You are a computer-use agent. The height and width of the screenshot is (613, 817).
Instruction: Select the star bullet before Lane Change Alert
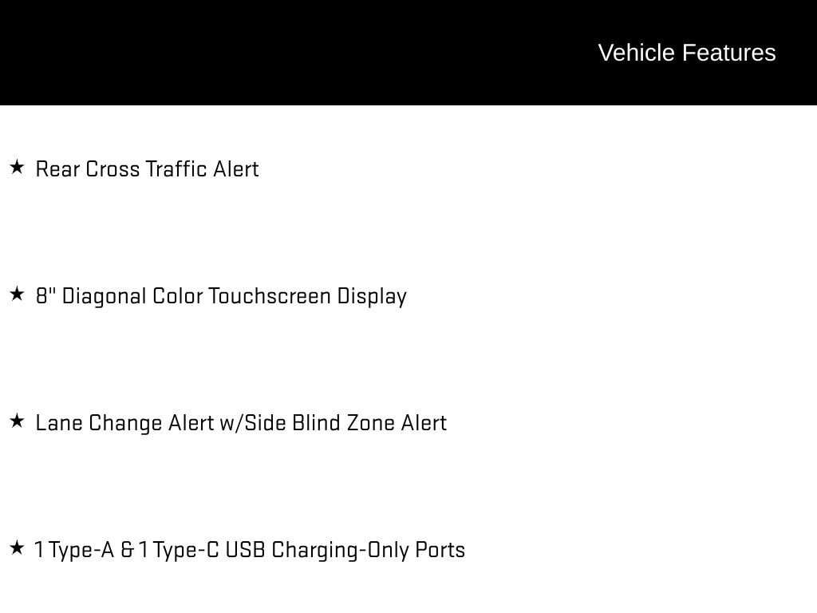pyautogui.click(x=17, y=421)
